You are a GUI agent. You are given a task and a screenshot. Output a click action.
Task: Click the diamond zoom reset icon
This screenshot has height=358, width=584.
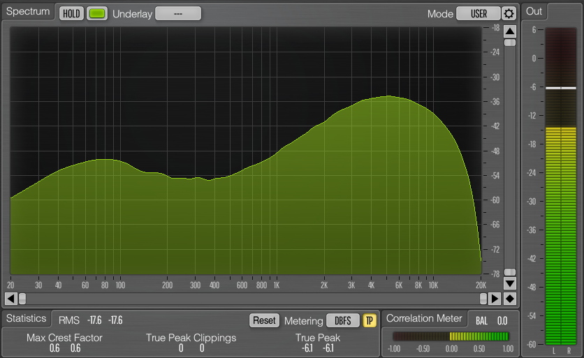click(x=510, y=299)
